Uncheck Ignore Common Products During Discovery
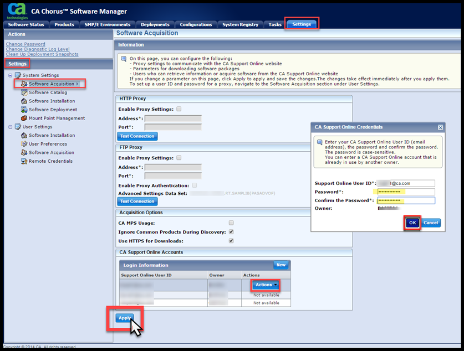Image resolution: width=464 pixels, height=351 pixels. pyautogui.click(x=231, y=232)
